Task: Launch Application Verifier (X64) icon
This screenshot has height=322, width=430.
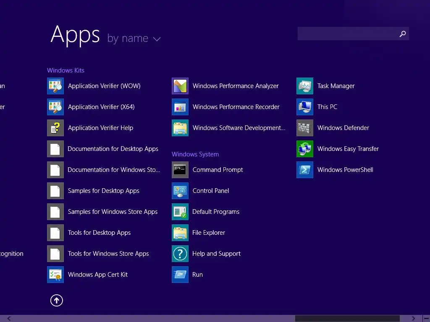Action: [55, 107]
